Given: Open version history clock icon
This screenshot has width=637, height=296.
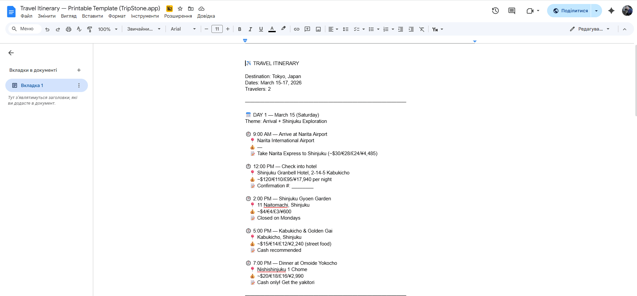Looking at the screenshot, I should pos(495,11).
